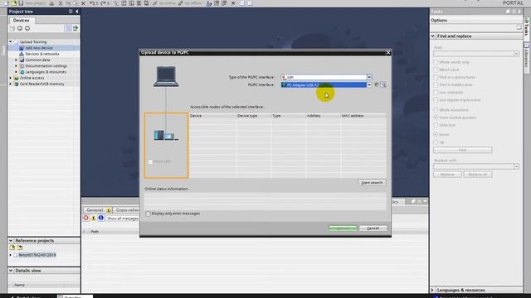This screenshot has width=531, height=298.
Task: Click the green Upload button
Action: 343,228
